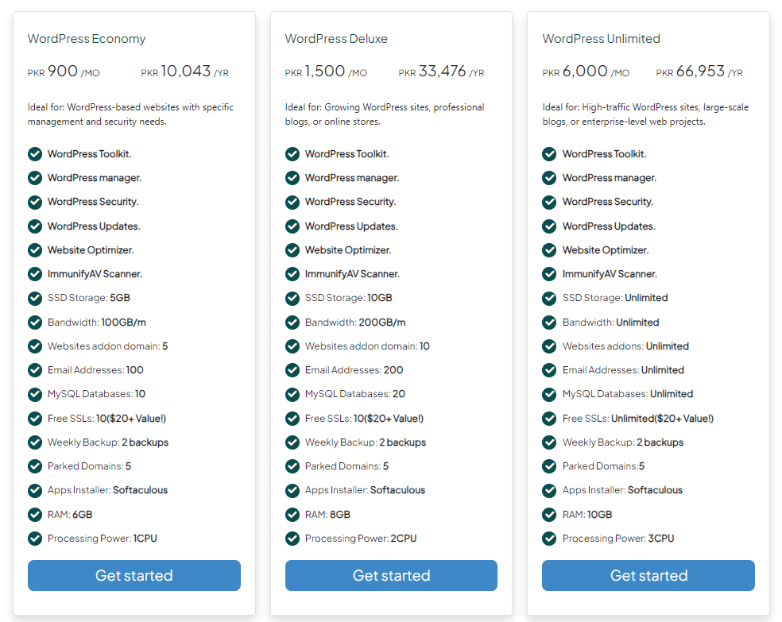Screen dimensions: 782x622
Task: Select the PKR 66,953 /YR yearly price
Action: 699,71
